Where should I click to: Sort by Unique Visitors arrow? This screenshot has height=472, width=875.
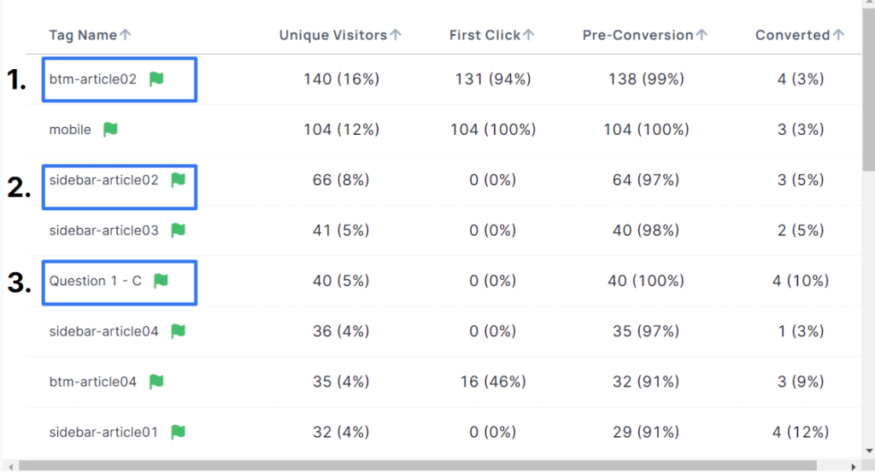pyautogui.click(x=396, y=35)
